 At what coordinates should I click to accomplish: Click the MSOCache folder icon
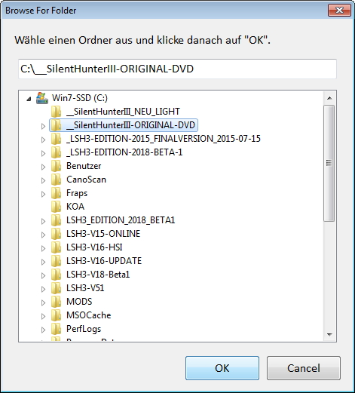click(56, 315)
